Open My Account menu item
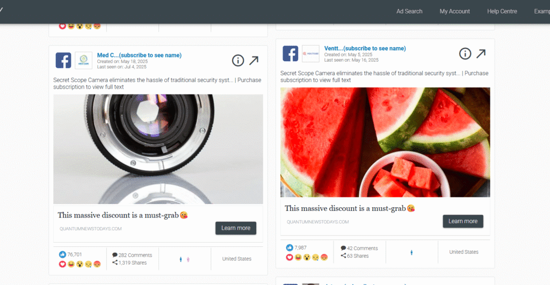550x285 pixels. pyautogui.click(x=454, y=11)
